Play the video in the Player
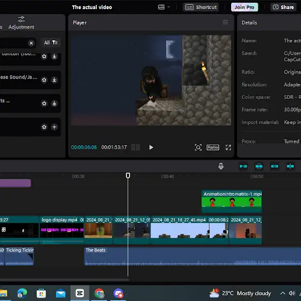Screen dimensions: 301x301 [151, 147]
